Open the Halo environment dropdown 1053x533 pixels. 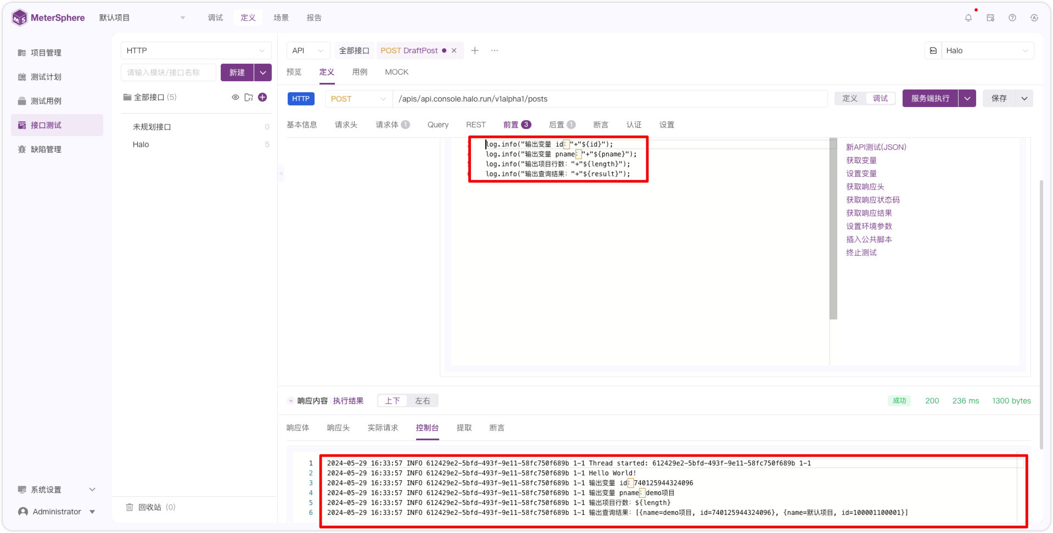pyautogui.click(x=987, y=51)
